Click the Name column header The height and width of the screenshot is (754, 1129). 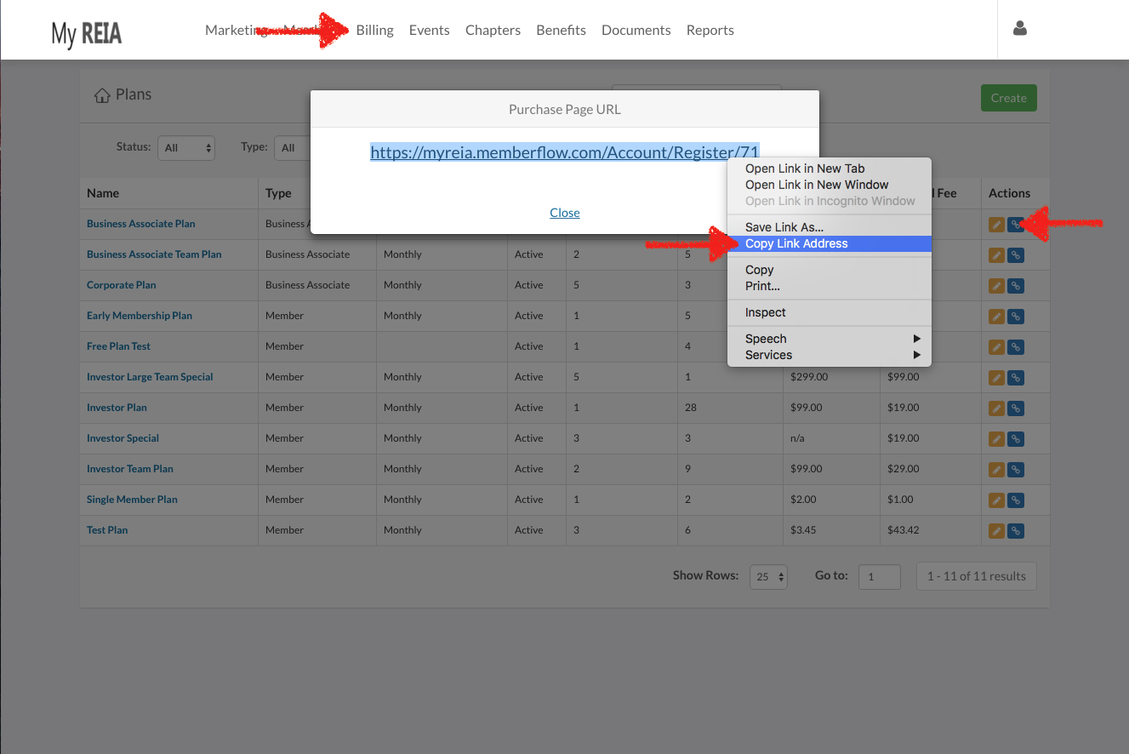coord(103,193)
